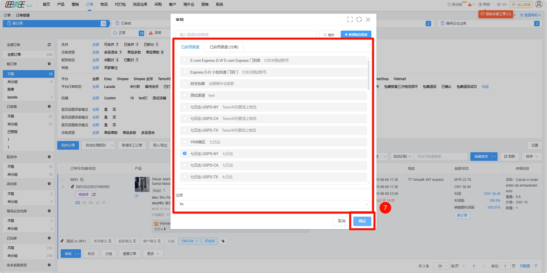Viewport: 547px width, 273px height.
Task: Click the 确定 button to confirm
Action: click(x=362, y=221)
